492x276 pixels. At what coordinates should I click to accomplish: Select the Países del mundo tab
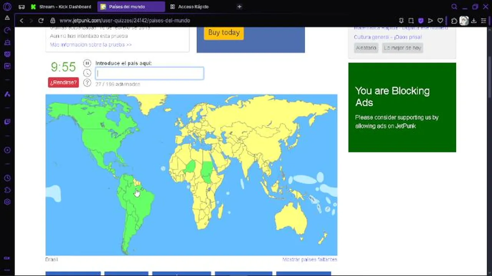131,7
